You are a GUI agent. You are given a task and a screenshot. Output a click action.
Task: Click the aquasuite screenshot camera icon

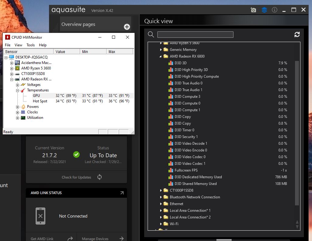pyautogui.click(x=253, y=10)
